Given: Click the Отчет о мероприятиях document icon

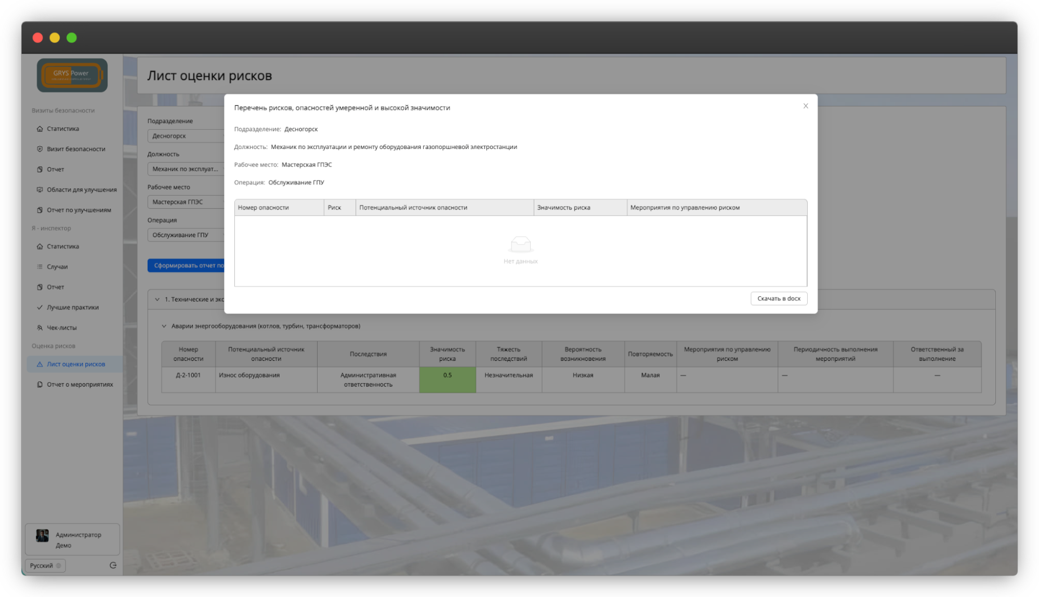Looking at the screenshot, I should (40, 385).
